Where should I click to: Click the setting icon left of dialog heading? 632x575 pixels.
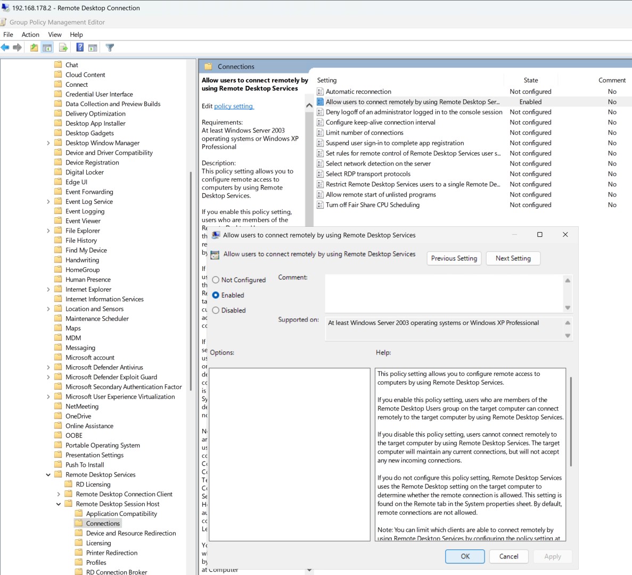tap(215, 254)
